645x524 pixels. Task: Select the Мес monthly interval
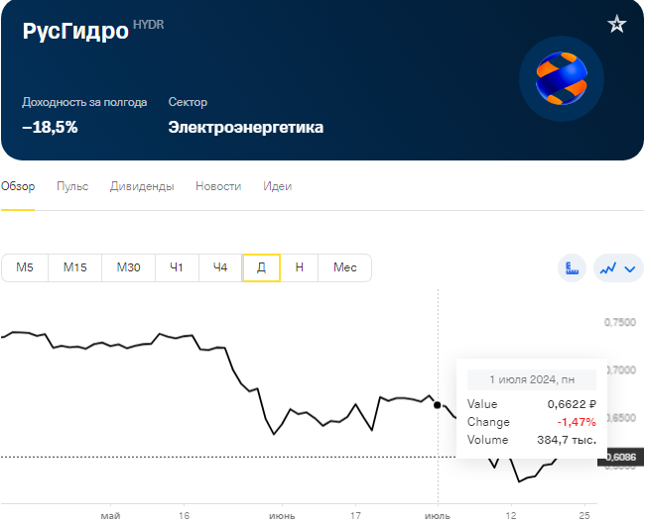point(344,267)
